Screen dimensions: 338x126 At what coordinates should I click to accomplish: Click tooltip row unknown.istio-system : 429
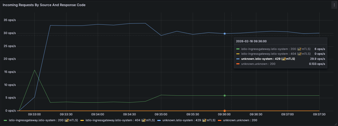(281, 59)
